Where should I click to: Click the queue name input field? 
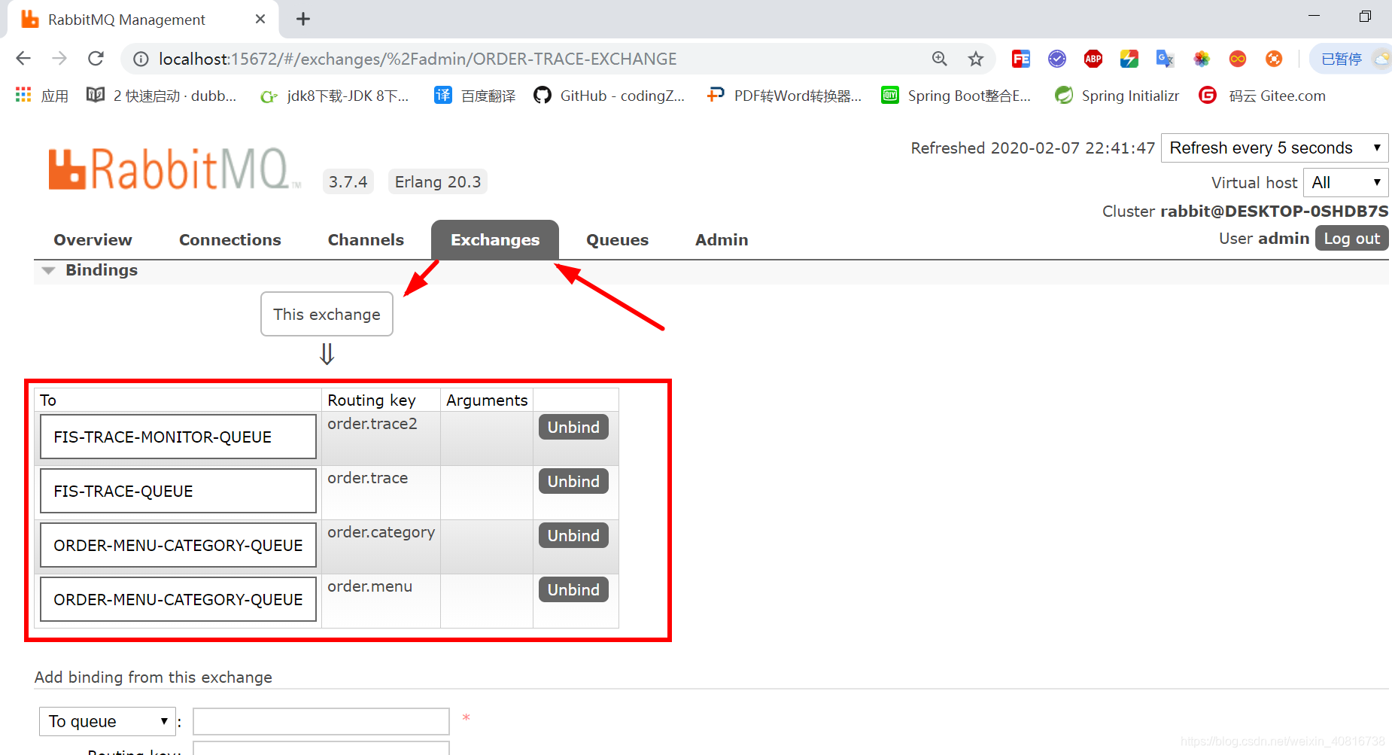321,721
